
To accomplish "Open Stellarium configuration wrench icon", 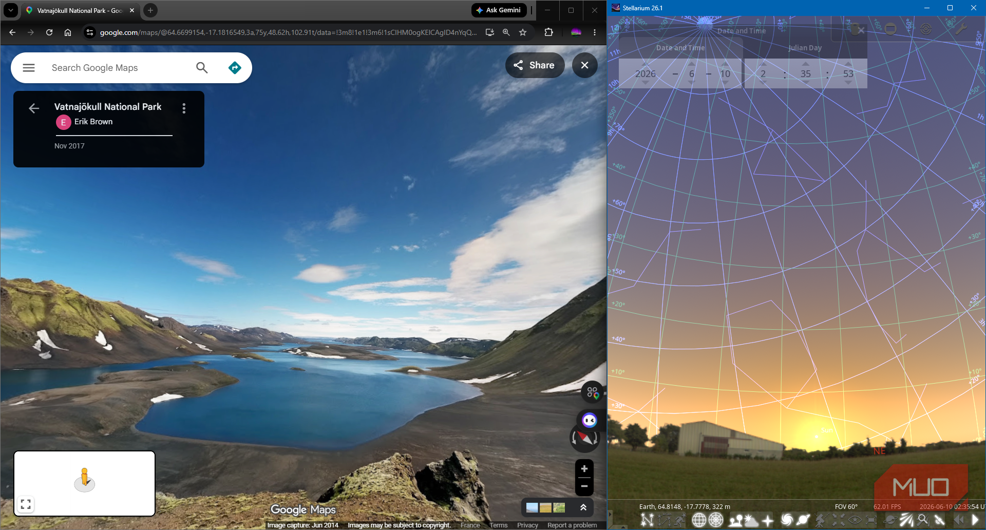I will 961,29.
